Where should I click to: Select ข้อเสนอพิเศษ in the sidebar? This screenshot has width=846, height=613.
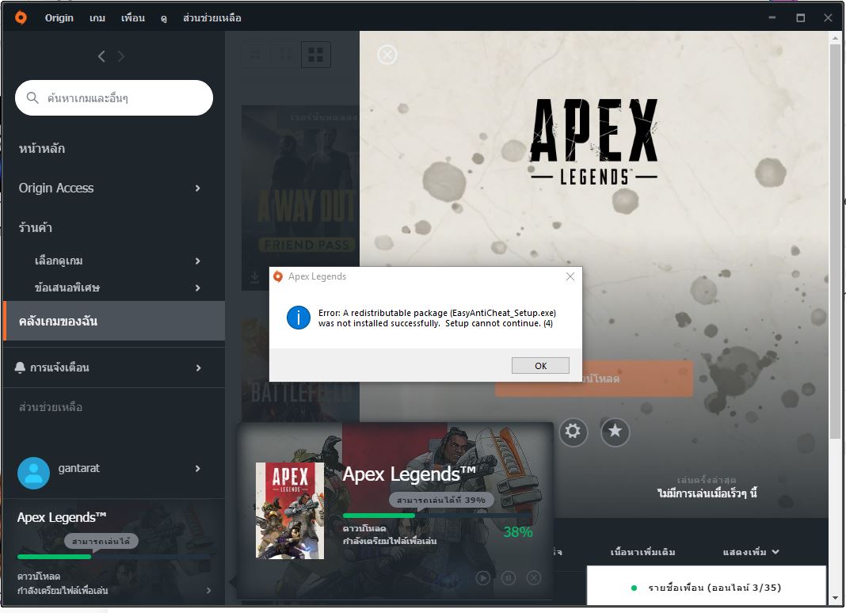click(67, 287)
